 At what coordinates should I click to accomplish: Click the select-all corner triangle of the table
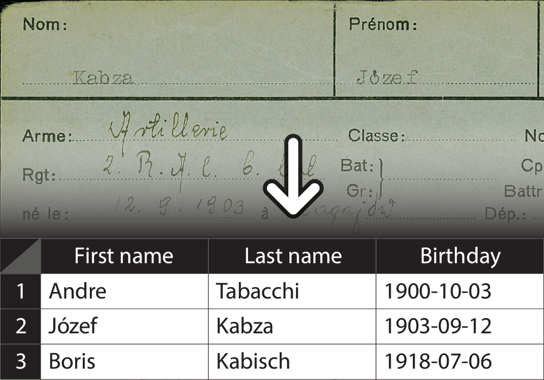click(x=20, y=256)
